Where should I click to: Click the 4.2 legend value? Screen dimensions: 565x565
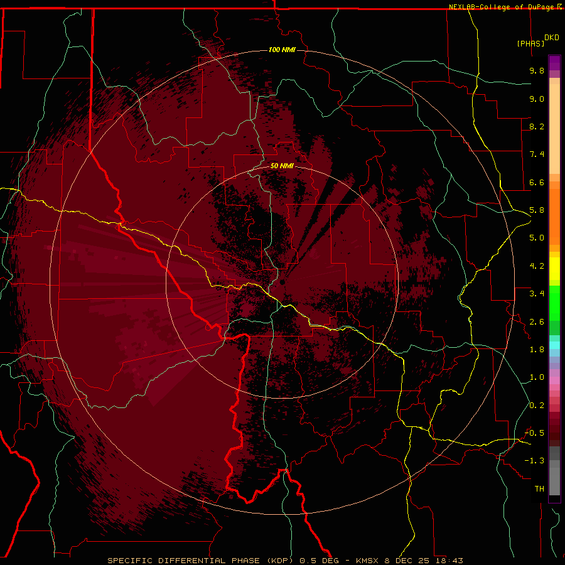coord(537,266)
